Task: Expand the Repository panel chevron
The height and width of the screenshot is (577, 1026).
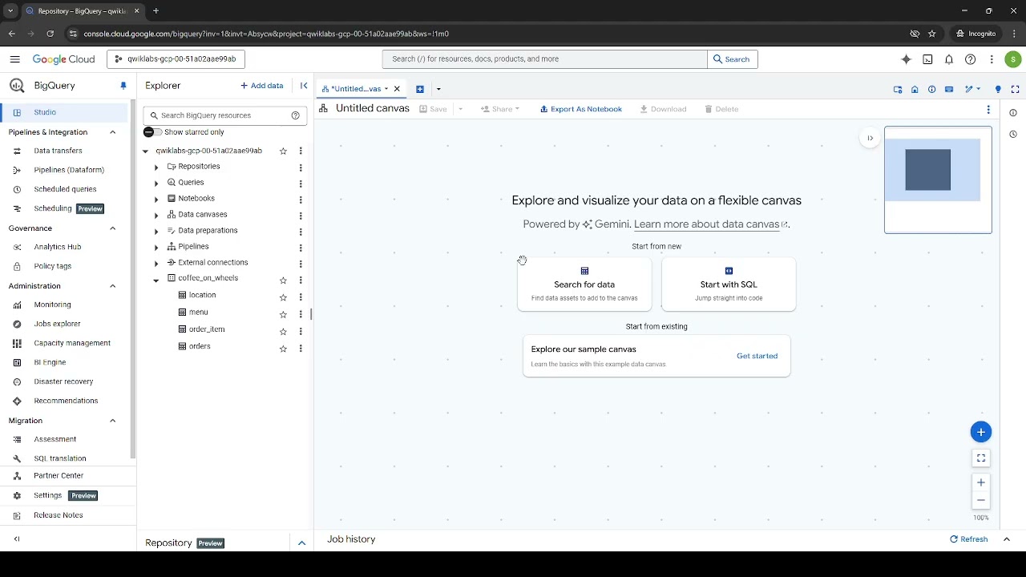Action: [302, 543]
